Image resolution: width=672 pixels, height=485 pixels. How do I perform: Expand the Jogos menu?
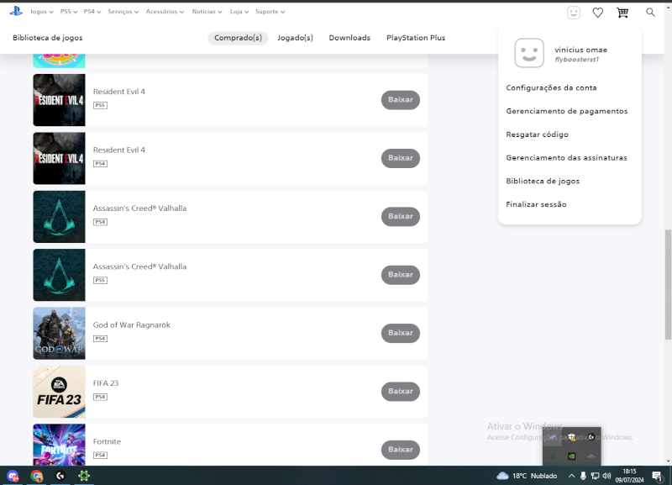pos(41,12)
